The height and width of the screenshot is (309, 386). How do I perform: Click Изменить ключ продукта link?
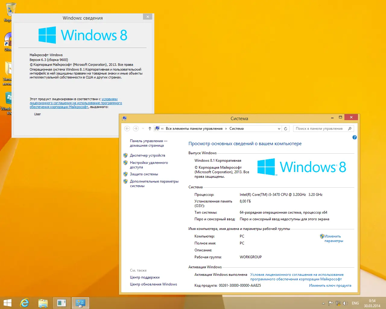(330, 285)
